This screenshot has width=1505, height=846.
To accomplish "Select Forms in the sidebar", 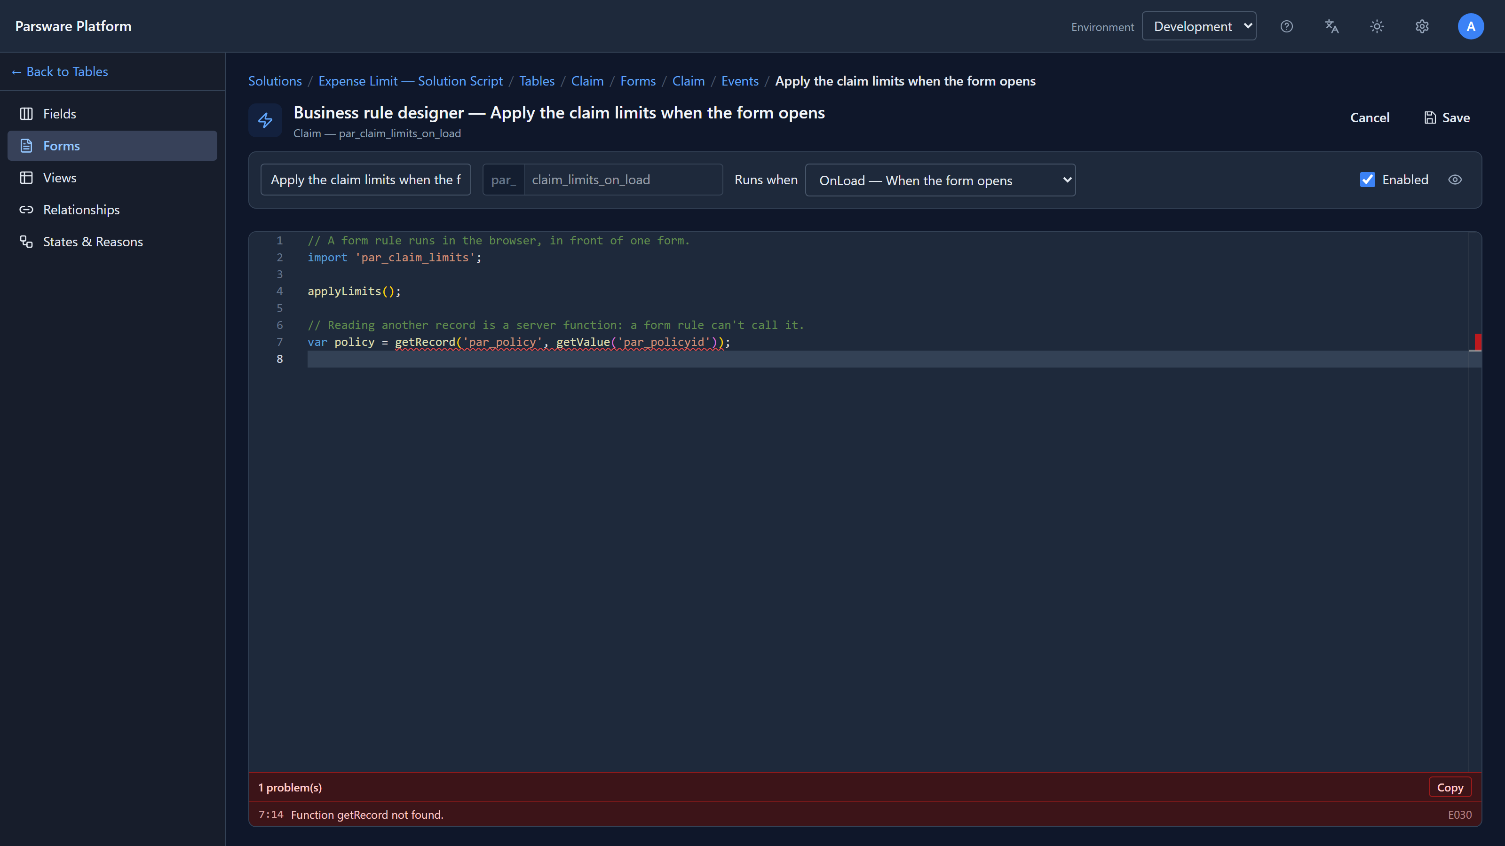I will point(112,146).
